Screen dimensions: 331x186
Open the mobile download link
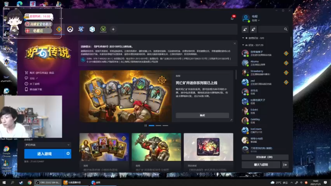34,89
